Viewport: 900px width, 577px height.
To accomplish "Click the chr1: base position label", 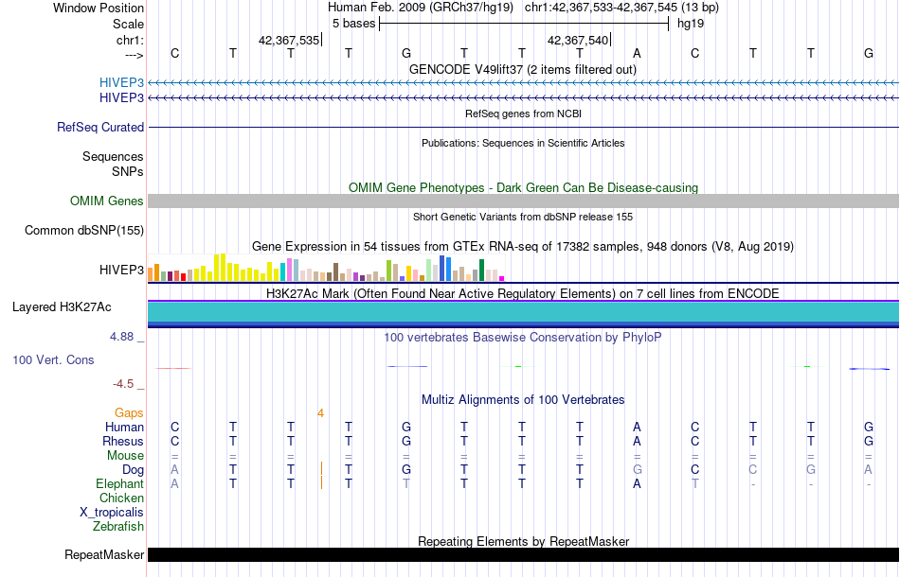I will [130, 40].
